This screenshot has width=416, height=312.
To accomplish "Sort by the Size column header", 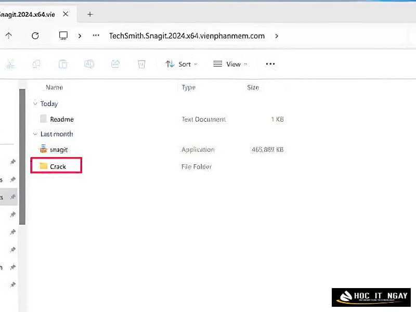I will point(253,87).
